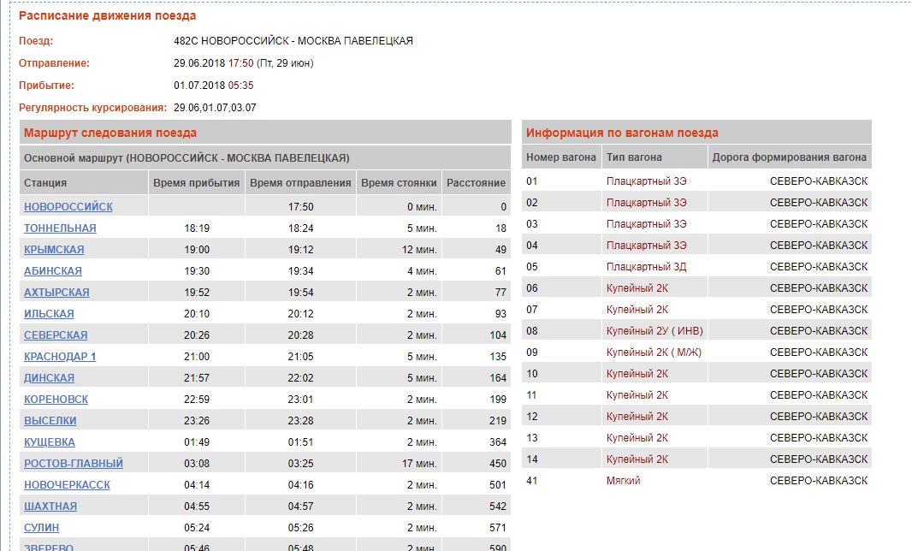Open the РОСТОВ-ГЛАВНЫЙ station link
Viewport: 912px width, 551px height.
tap(74, 464)
